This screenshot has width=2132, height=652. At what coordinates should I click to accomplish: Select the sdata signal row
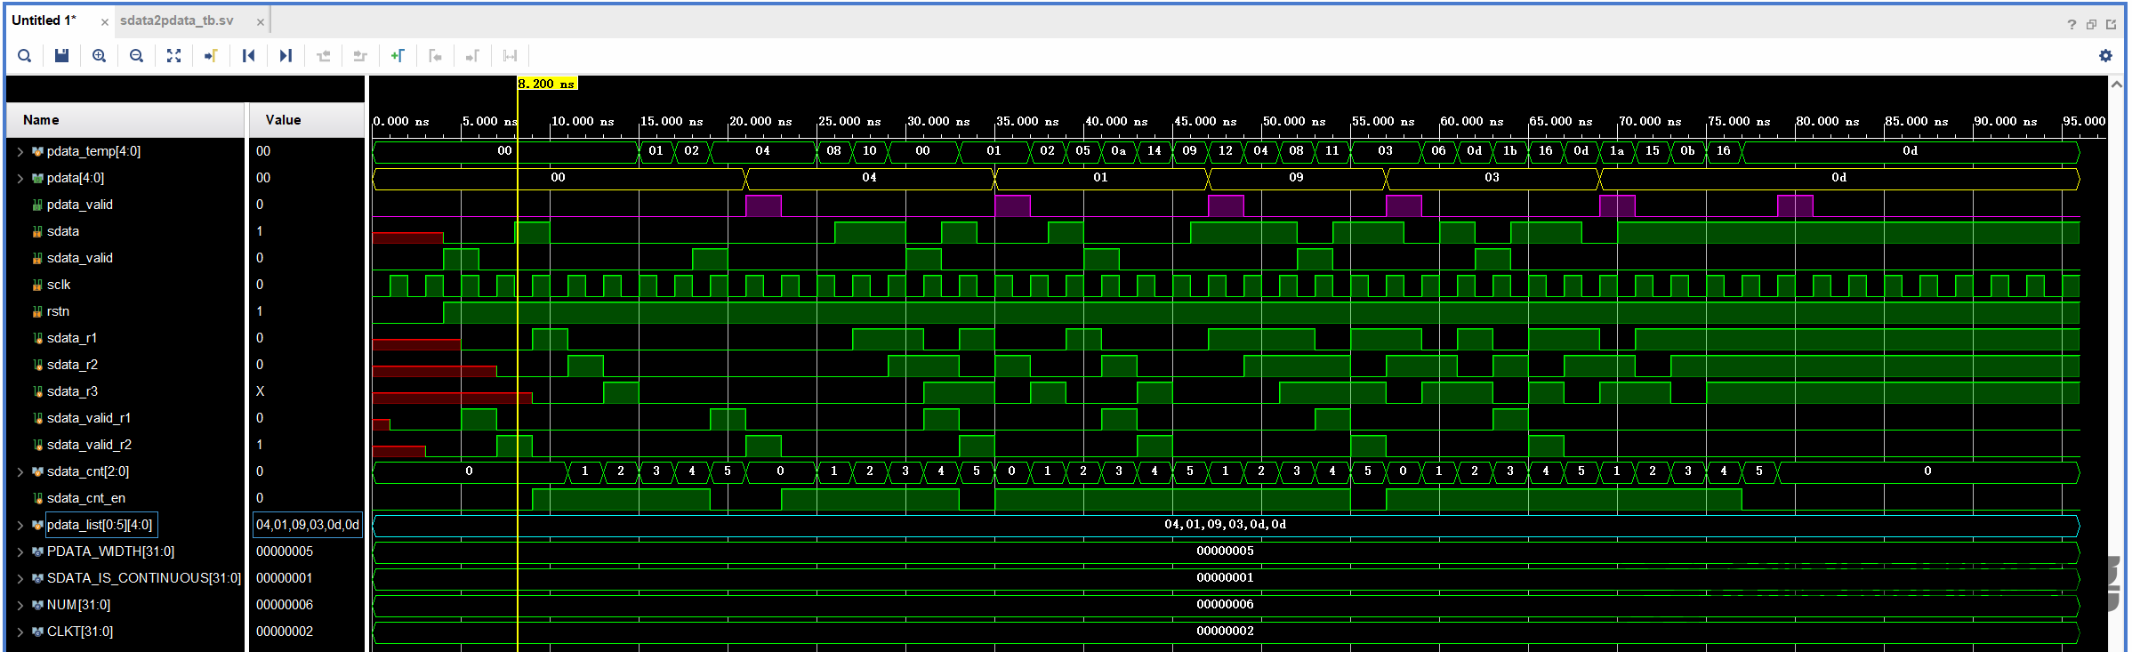(63, 231)
